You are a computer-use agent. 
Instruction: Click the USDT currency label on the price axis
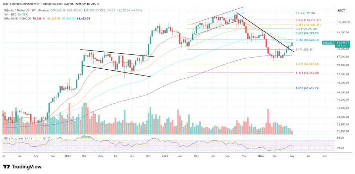pos(341,10)
